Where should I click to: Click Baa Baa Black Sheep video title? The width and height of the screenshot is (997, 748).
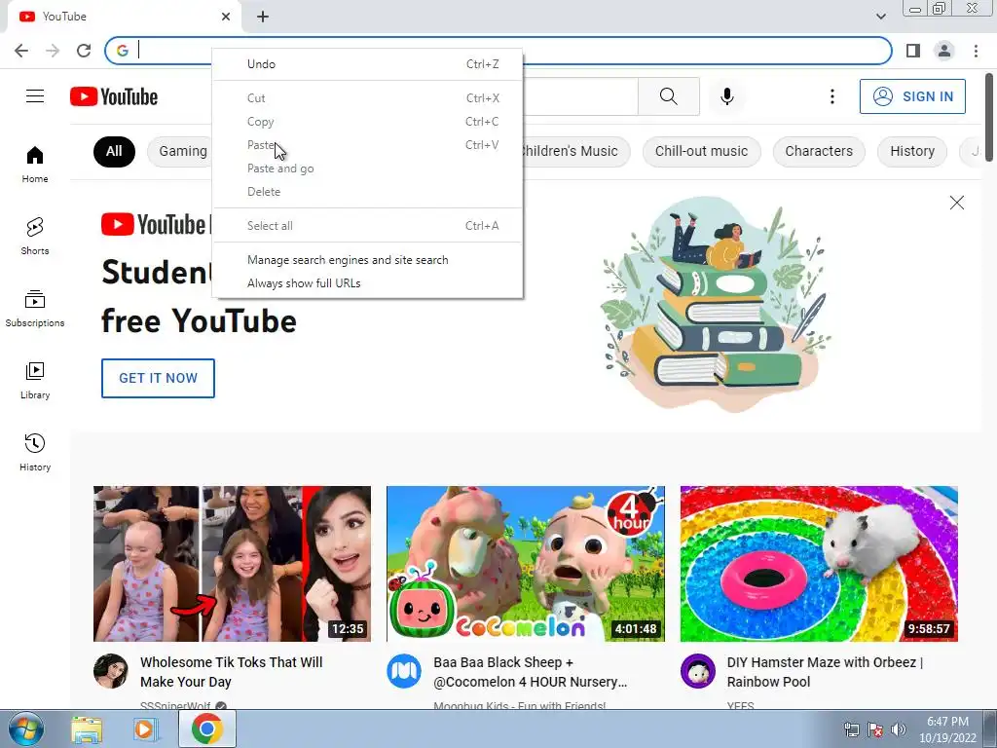pos(531,672)
